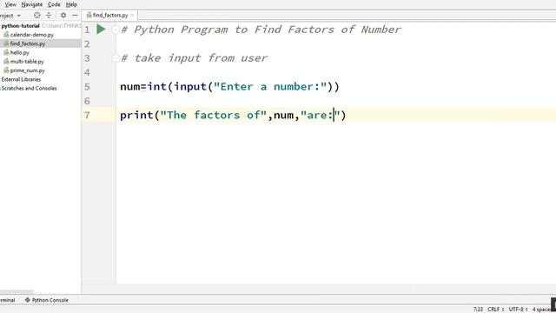The width and height of the screenshot is (556, 313).
Task: Select multi-table.py in project tree
Action: click(x=27, y=62)
